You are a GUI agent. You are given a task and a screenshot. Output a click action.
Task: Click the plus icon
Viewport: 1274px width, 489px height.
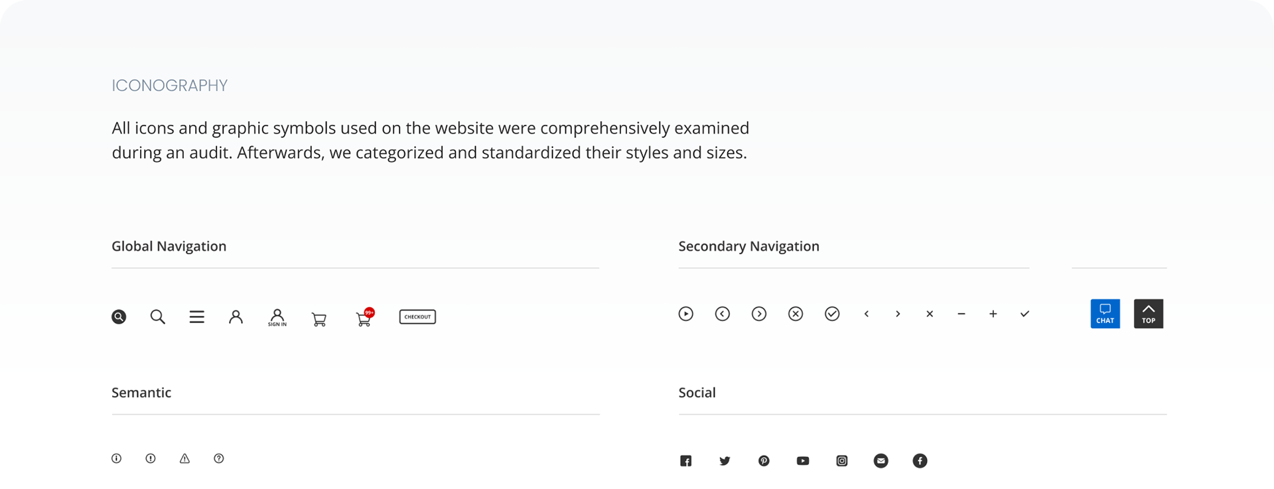tap(993, 314)
